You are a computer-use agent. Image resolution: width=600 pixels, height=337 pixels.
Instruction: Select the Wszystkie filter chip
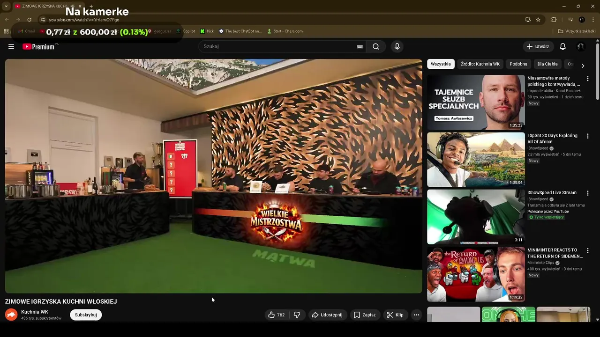coord(441,64)
